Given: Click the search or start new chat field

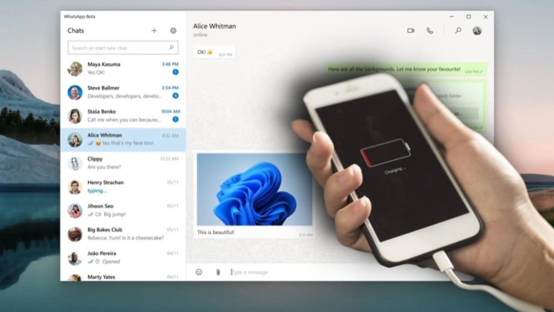Looking at the screenshot, I should [x=119, y=48].
